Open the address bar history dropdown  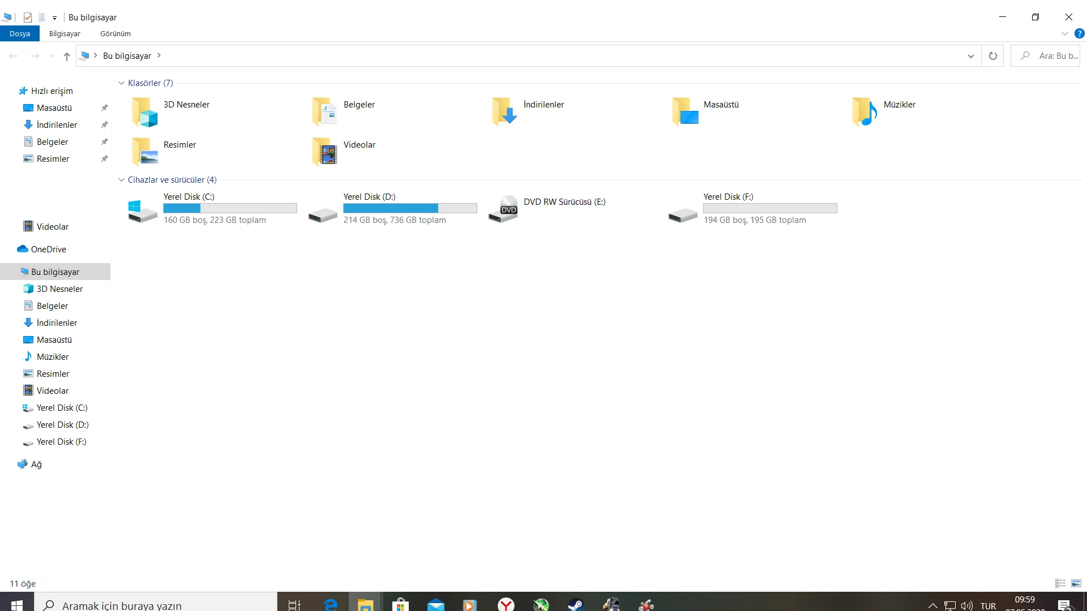pyautogui.click(x=970, y=56)
